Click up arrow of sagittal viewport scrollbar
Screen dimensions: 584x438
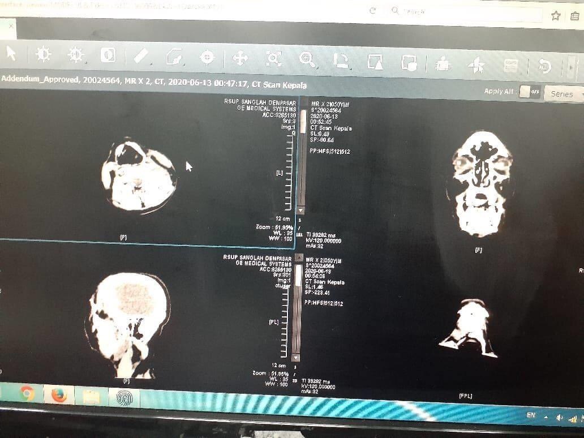tap(299, 257)
